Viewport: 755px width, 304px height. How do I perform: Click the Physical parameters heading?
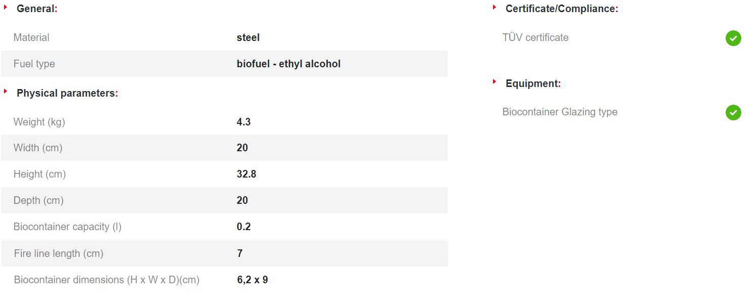[67, 93]
